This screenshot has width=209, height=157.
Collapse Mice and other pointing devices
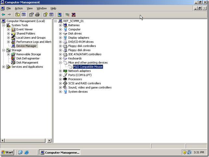click(60, 63)
